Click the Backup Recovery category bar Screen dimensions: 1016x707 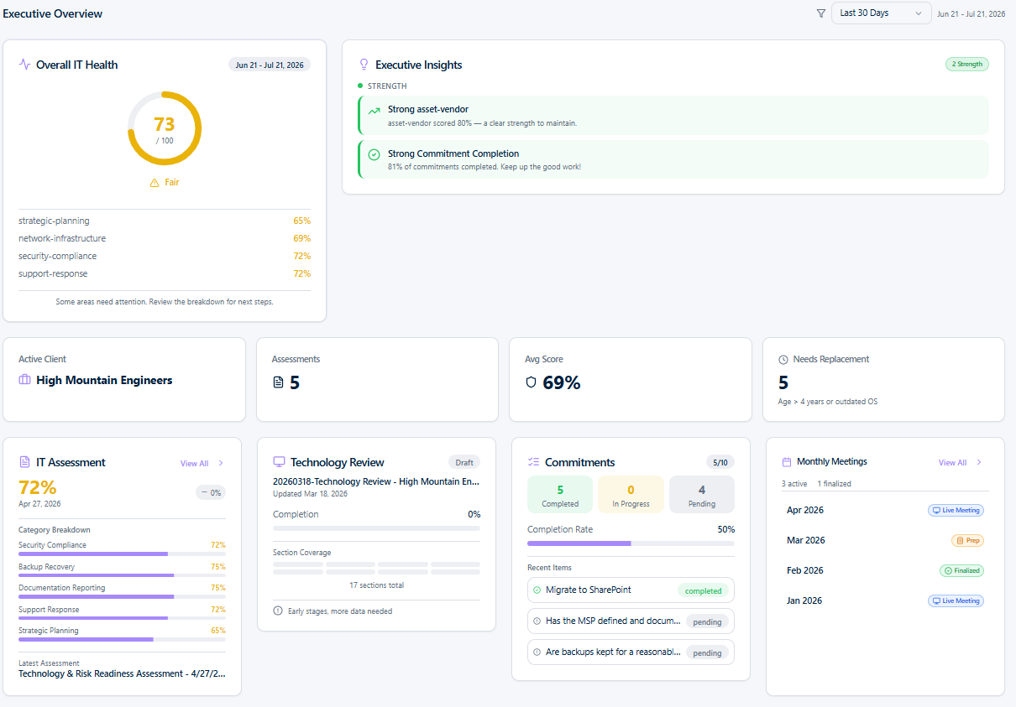pos(122,575)
